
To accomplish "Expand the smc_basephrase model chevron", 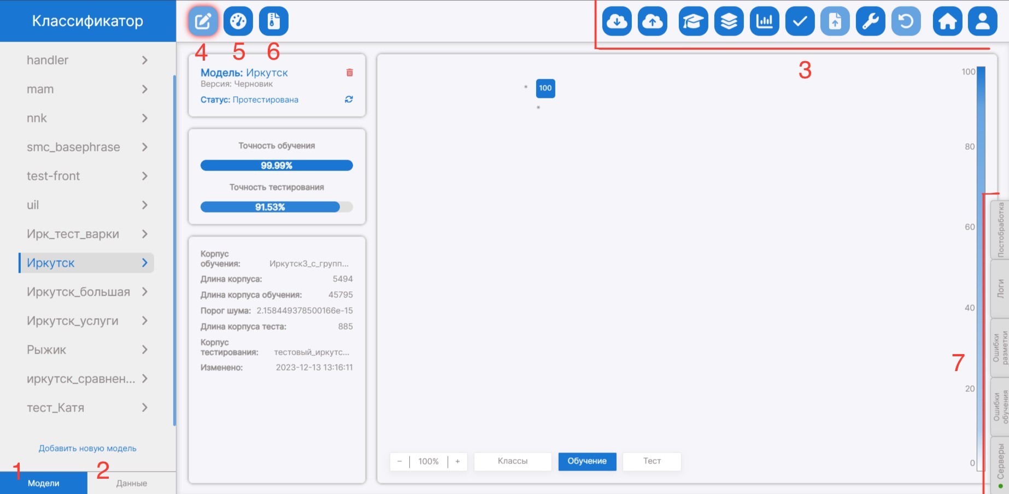I will 145,147.
